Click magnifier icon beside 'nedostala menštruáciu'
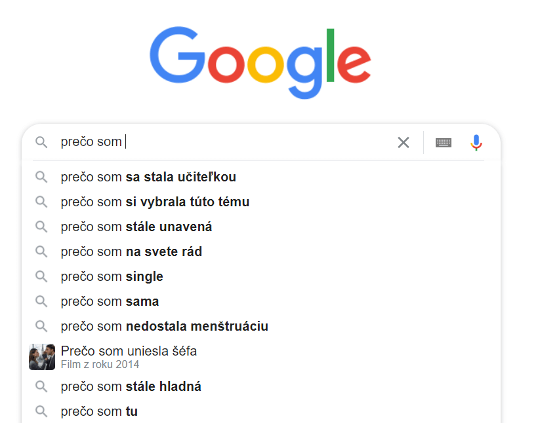Screen dimensions: 540x423 (41, 326)
